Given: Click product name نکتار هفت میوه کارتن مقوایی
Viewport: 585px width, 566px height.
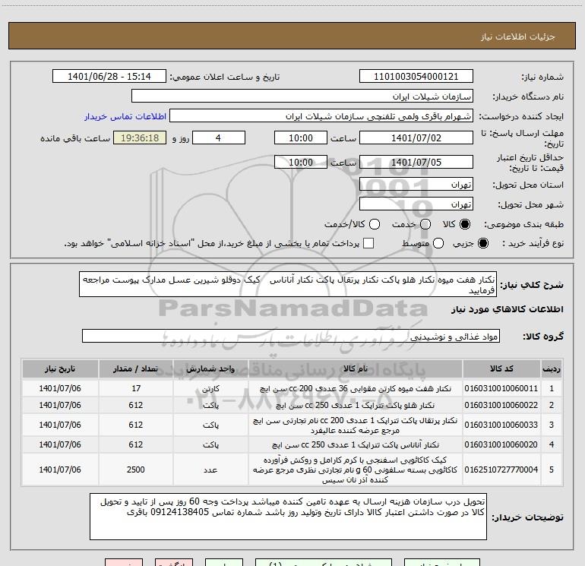Looking at the screenshot, I should coord(356,388).
